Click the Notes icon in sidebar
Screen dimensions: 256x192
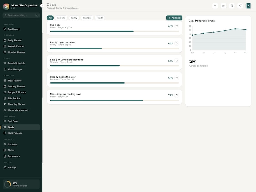(x=5, y=150)
